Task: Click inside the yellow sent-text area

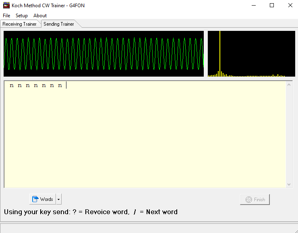Action: click(145, 134)
